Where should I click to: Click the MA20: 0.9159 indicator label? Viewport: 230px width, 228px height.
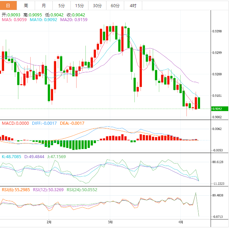[x=74, y=20]
